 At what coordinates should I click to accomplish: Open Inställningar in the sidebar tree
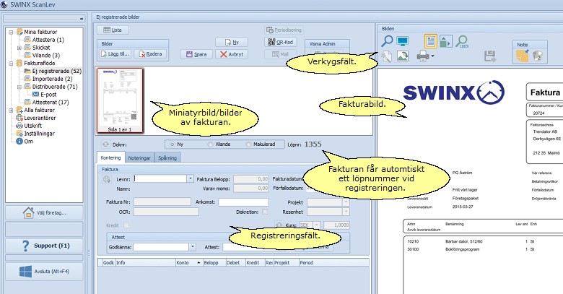point(39,134)
